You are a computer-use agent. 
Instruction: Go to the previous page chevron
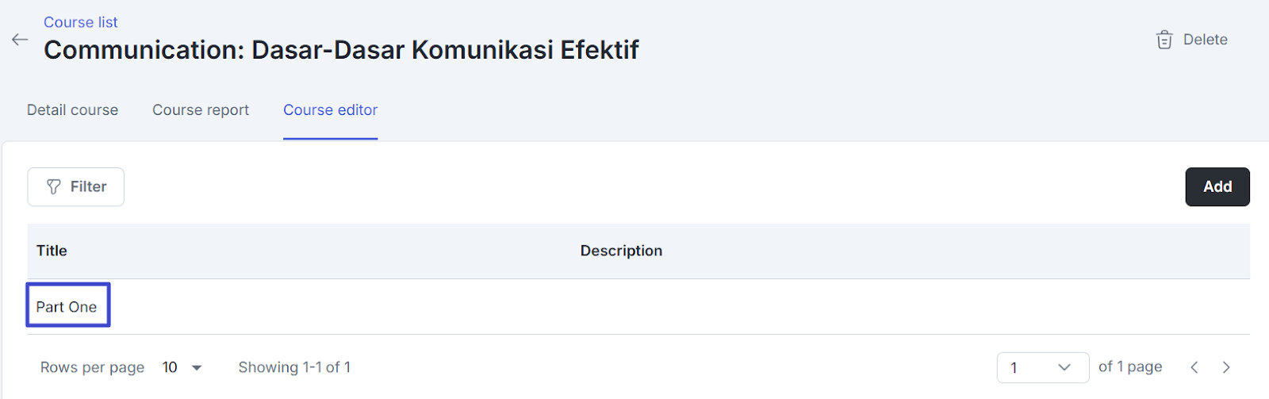(1194, 367)
